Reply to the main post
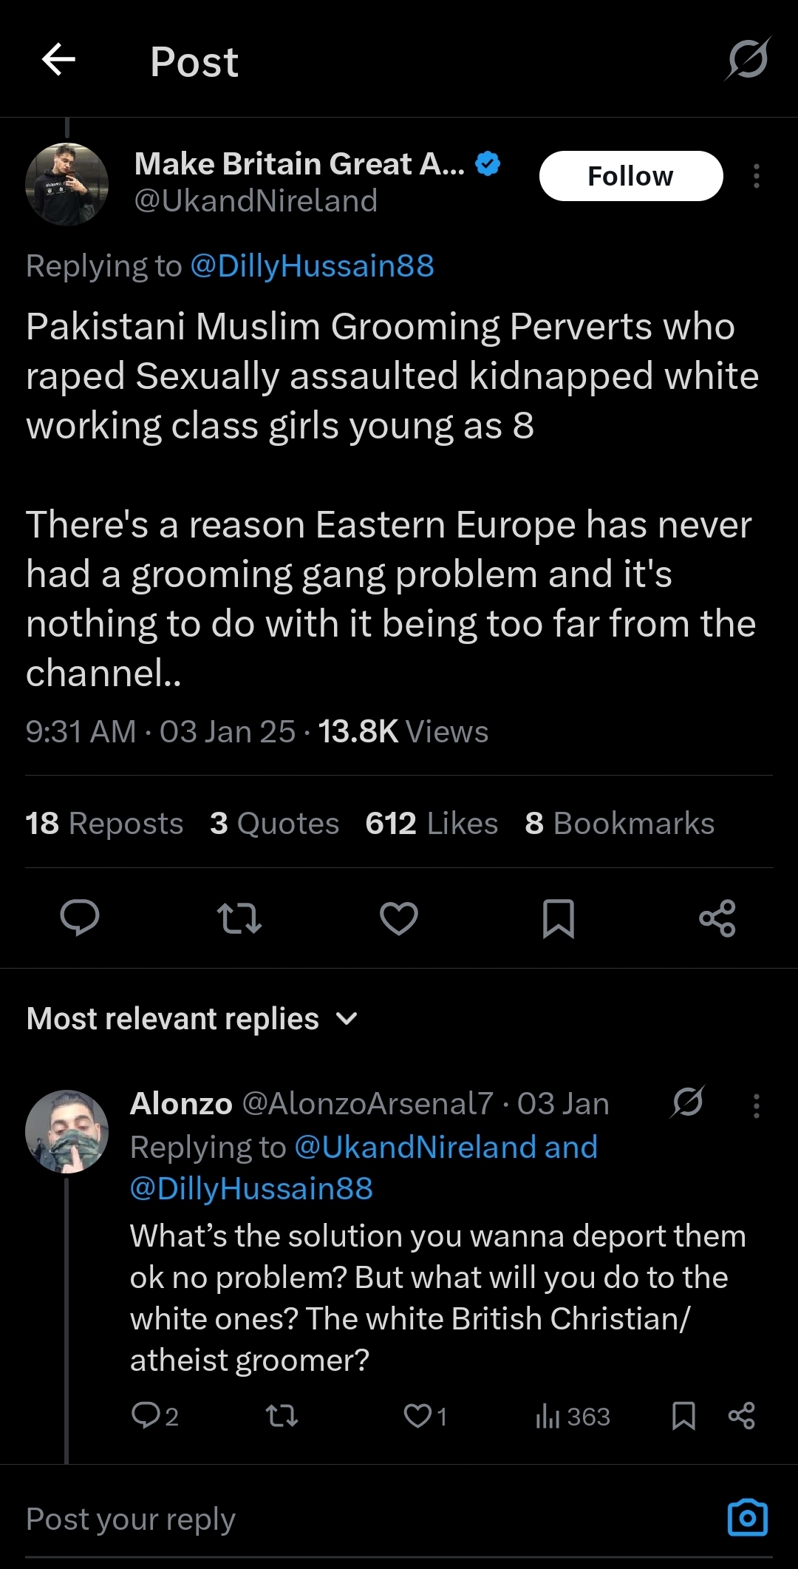The height and width of the screenshot is (1569, 798). click(80, 918)
